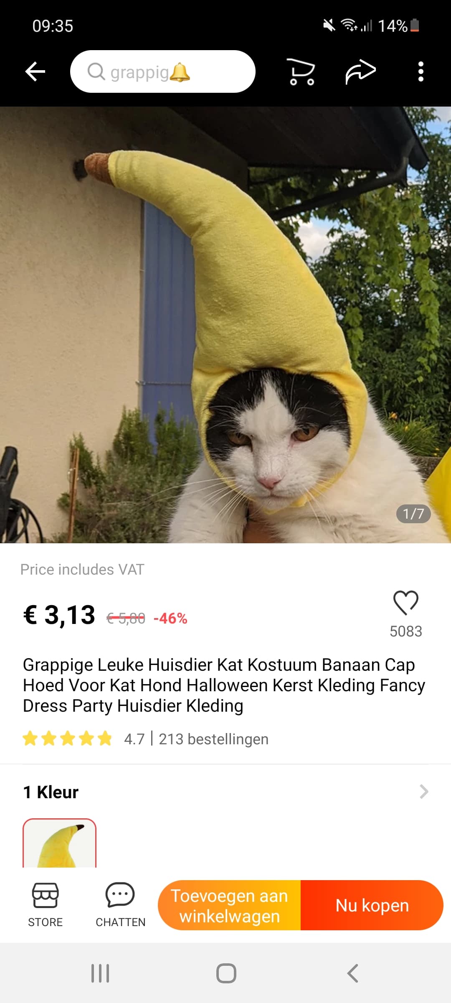Add product to wishlist with heart icon

pos(405,603)
